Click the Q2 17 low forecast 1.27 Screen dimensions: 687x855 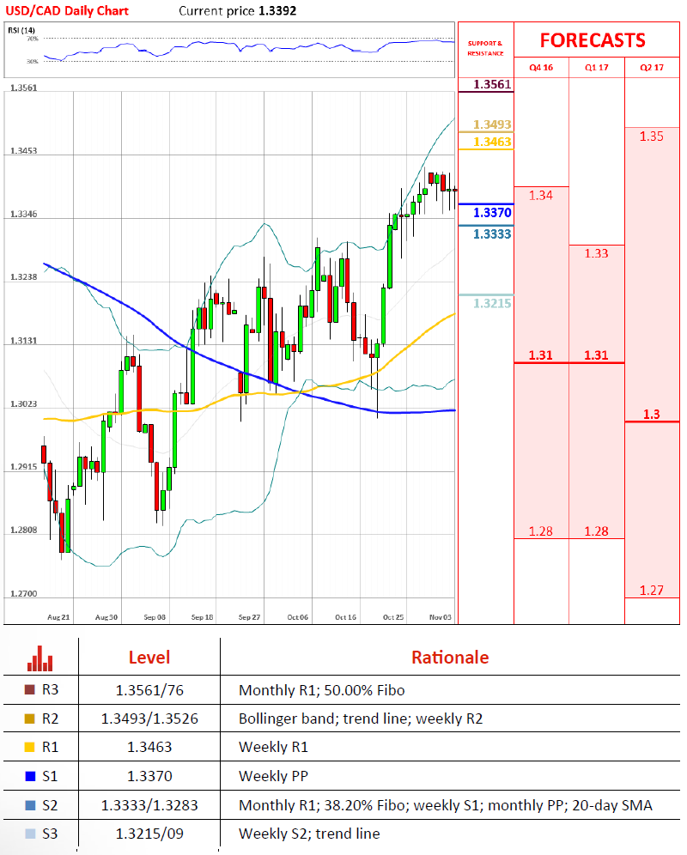[x=652, y=590]
